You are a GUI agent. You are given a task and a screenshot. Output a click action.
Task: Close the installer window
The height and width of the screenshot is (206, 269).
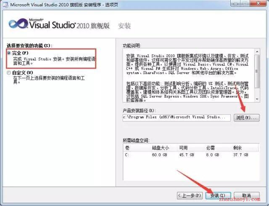pyautogui.click(x=258, y=3)
